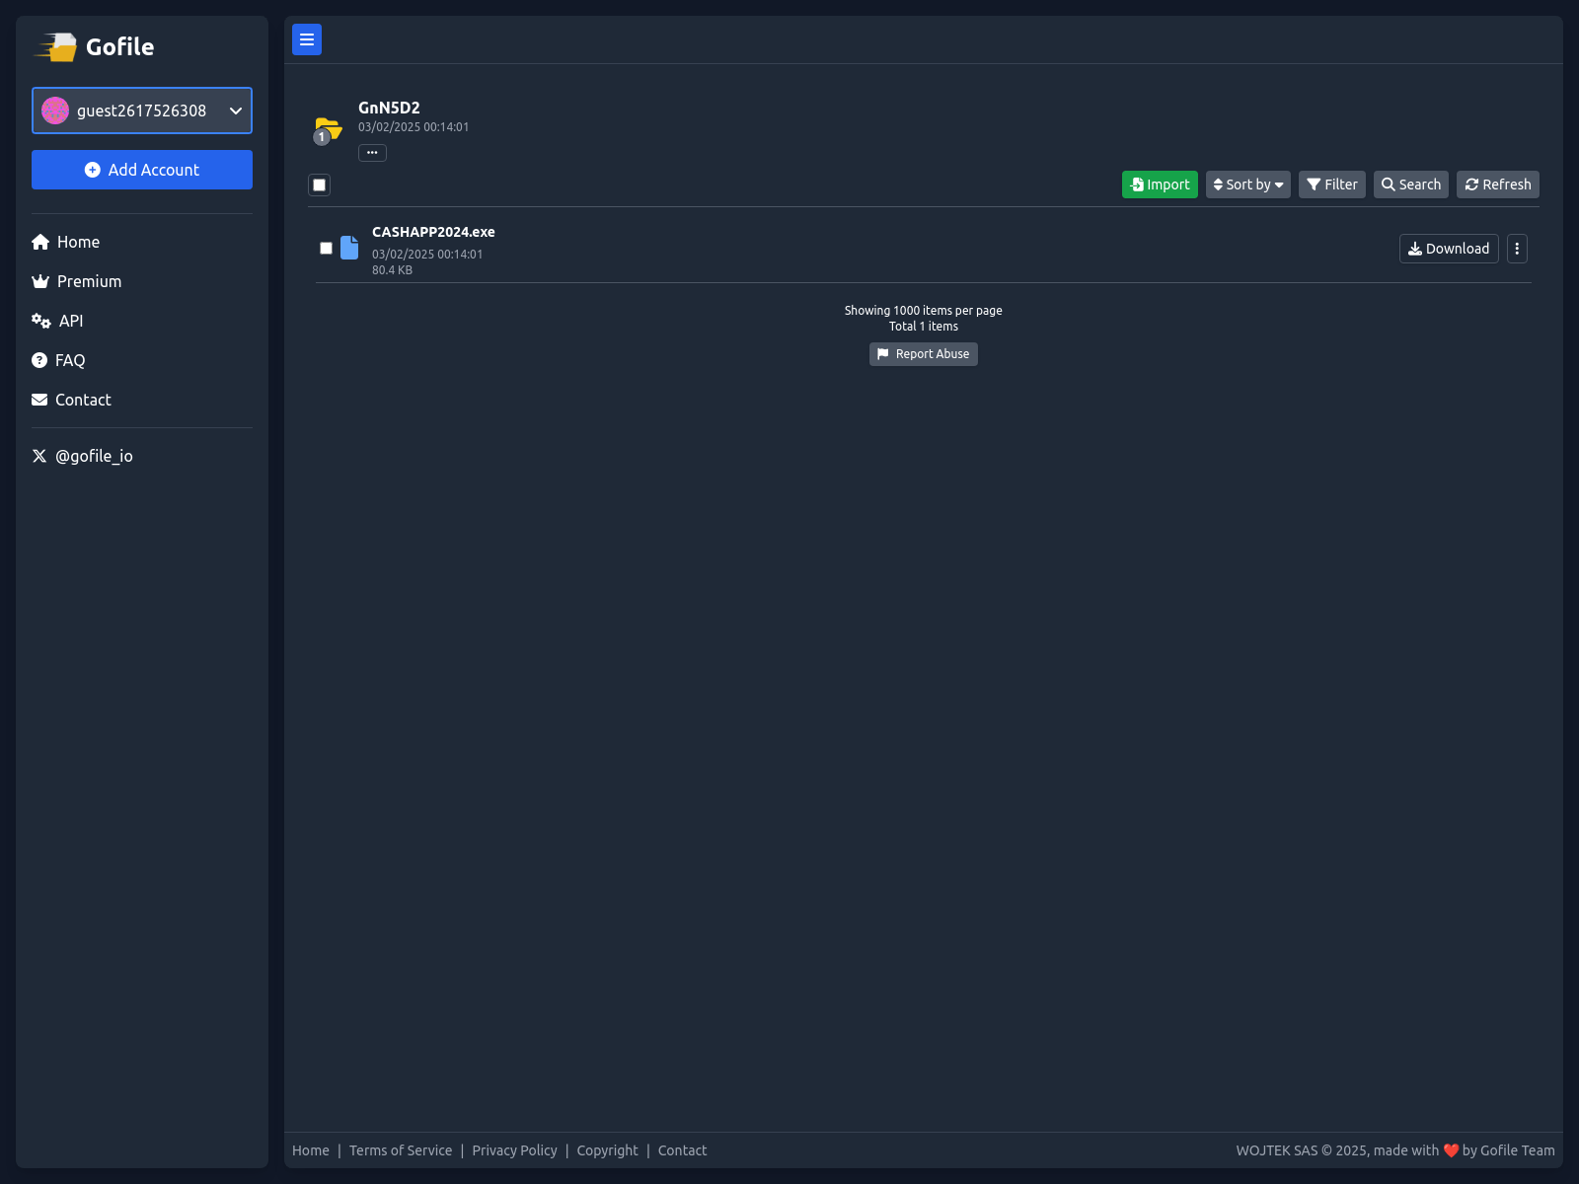Viewport: 1579px width, 1184px height.
Task: Expand the guest2617526308 account dropdown
Action: pos(142,111)
